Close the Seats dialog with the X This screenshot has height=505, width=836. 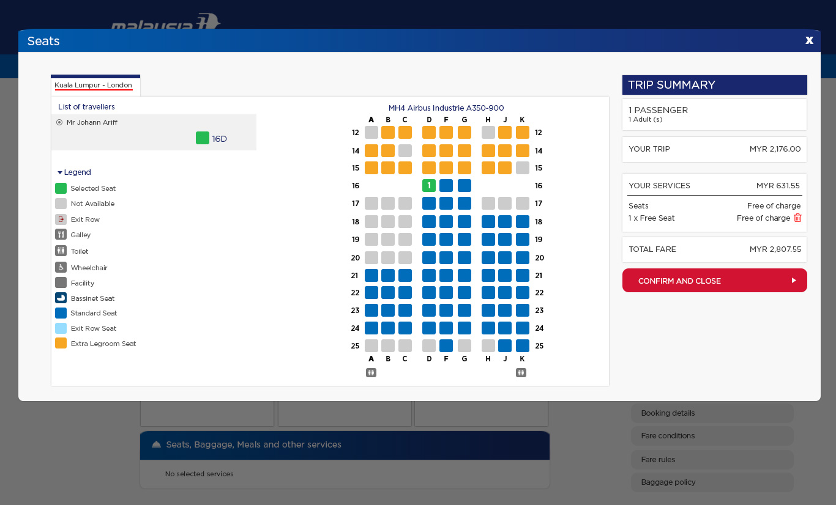point(809,40)
